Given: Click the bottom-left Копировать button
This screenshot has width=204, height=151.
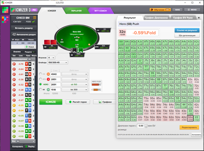Looking at the screenshot, I should pyautogui.click(x=18, y=146).
